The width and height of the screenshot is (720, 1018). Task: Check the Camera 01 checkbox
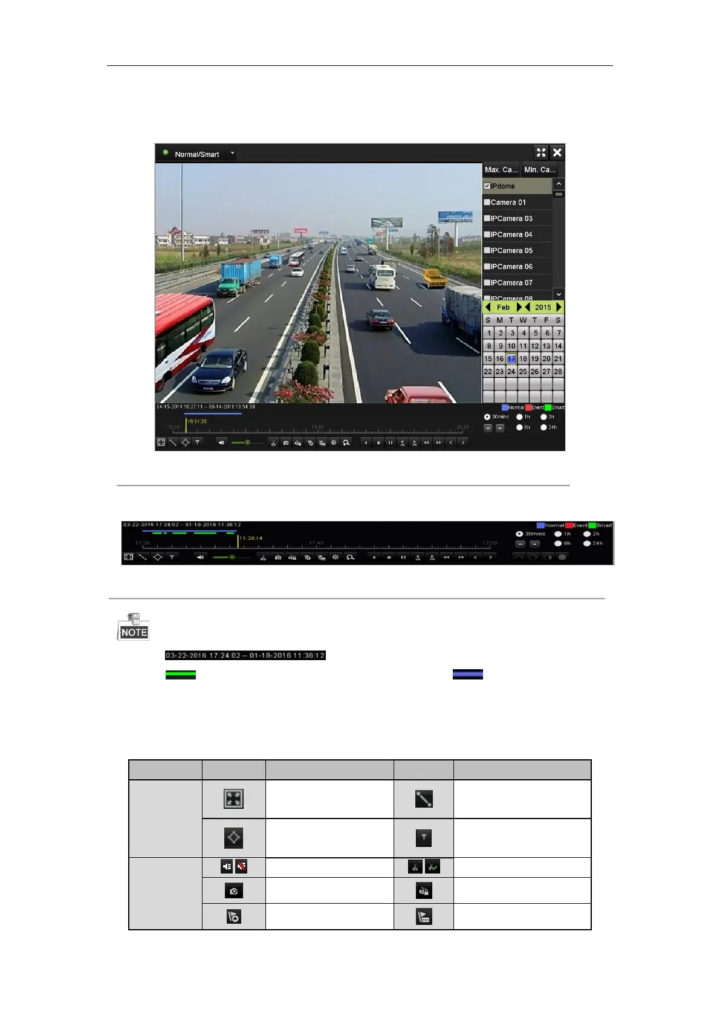(x=487, y=202)
